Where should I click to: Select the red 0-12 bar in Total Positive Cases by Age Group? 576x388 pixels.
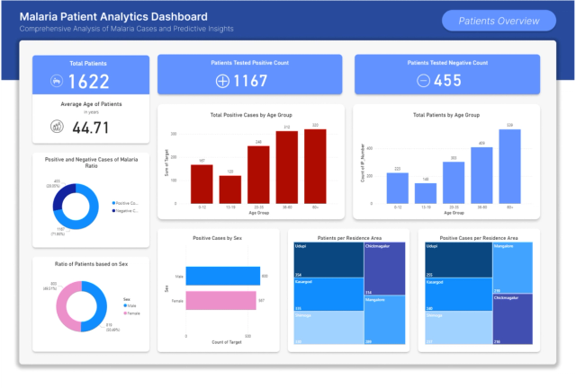pos(202,184)
